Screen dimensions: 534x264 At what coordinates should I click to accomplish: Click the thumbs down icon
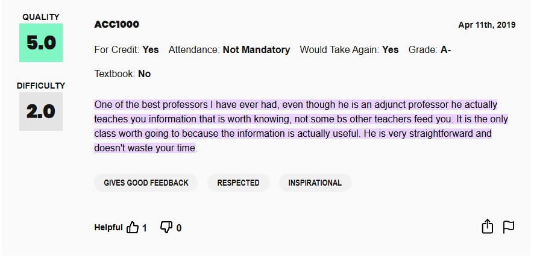(x=166, y=227)
